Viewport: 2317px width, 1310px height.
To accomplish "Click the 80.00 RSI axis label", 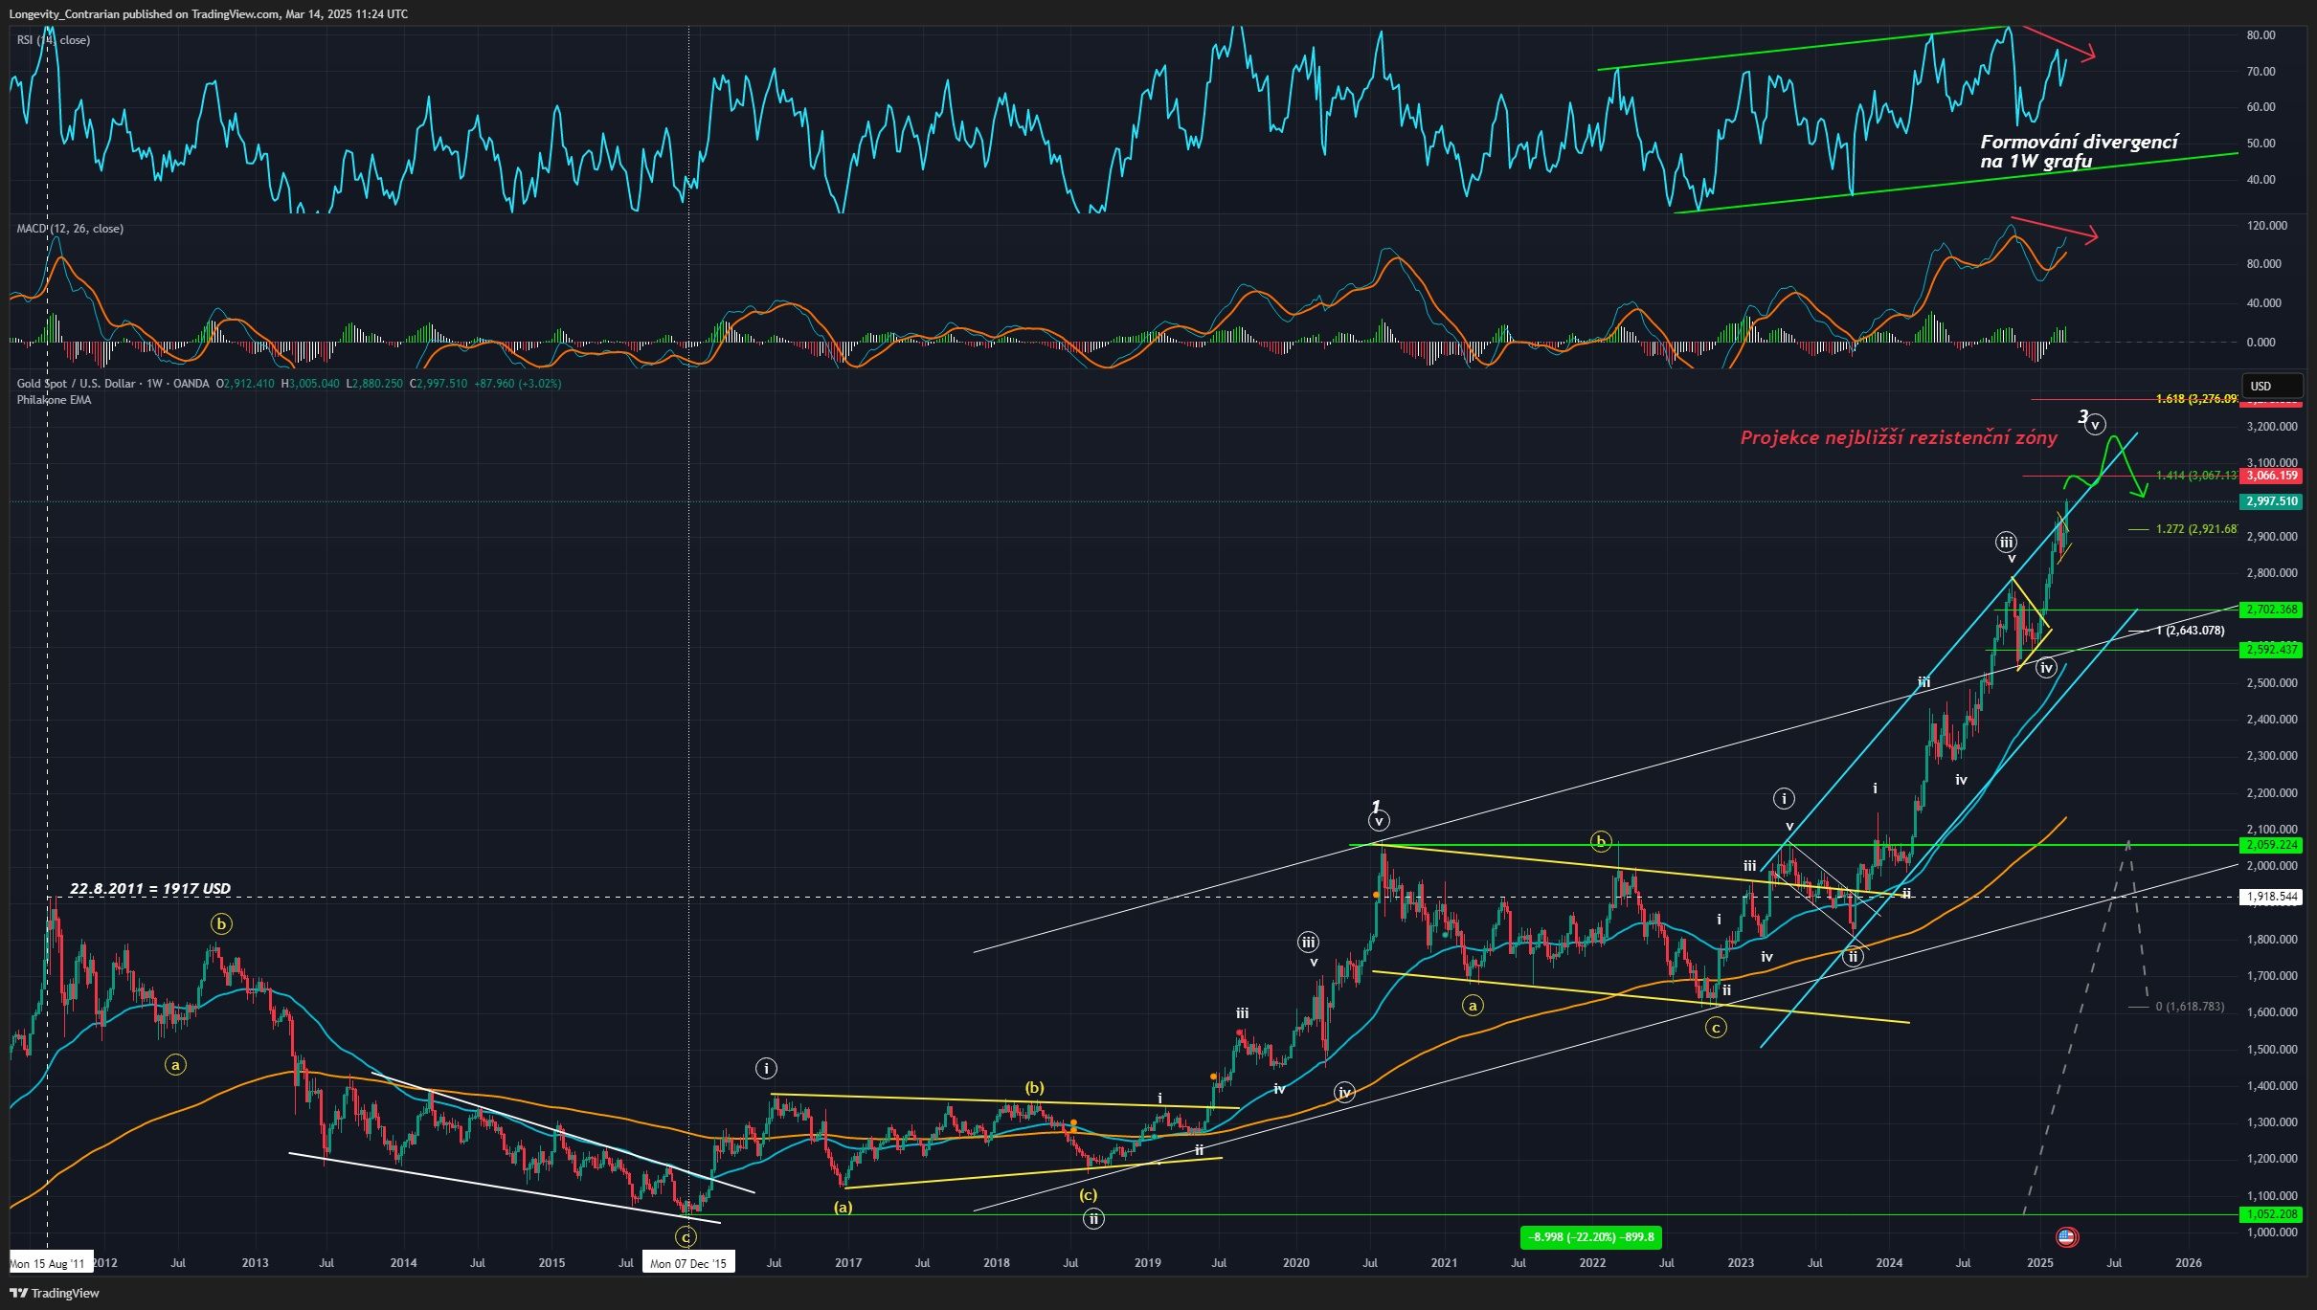I will [x=2261, y=35].
